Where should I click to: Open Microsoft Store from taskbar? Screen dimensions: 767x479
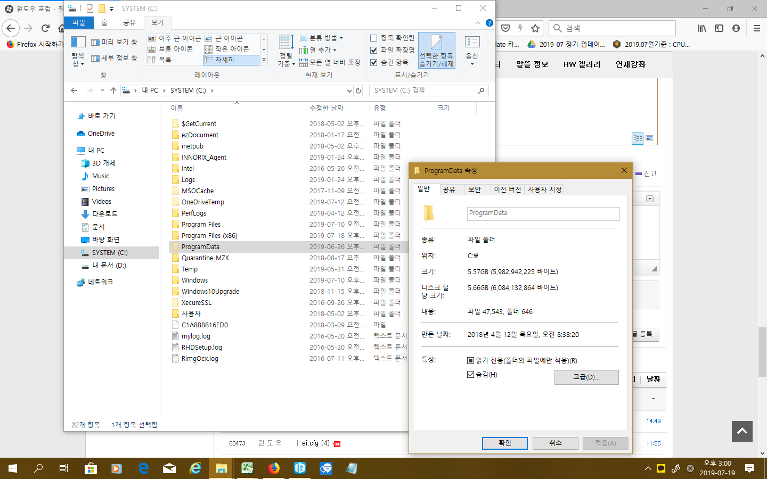(91, 468)
